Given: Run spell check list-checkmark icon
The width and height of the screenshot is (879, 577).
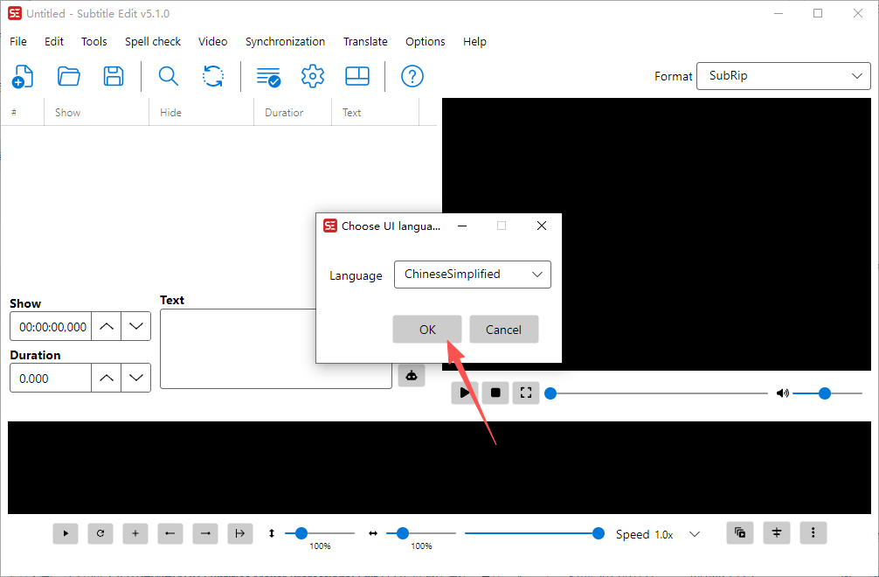Looking at the screenshot, I should coord(268,77).
